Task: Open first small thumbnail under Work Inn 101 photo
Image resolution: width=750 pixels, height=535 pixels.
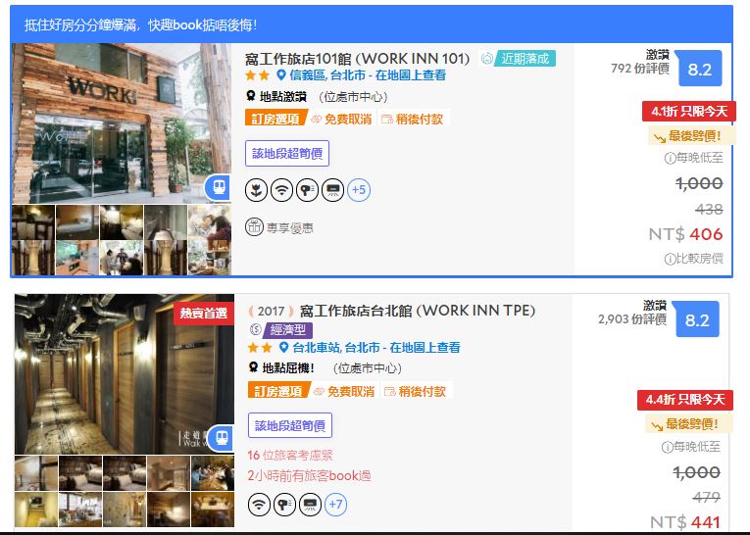Action: click(33, 222)
